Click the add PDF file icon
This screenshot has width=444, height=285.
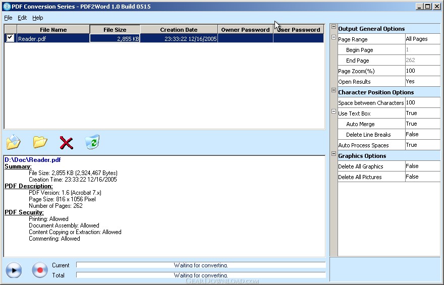(x=13, y=142)
